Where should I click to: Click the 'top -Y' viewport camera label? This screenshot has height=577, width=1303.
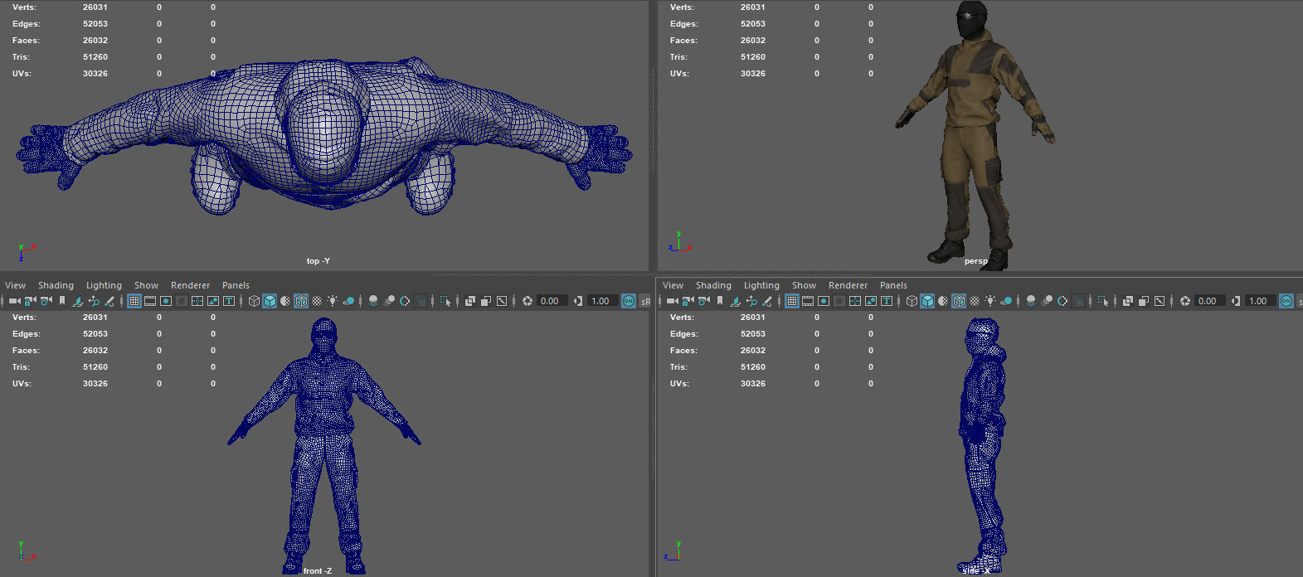(318, 261)
